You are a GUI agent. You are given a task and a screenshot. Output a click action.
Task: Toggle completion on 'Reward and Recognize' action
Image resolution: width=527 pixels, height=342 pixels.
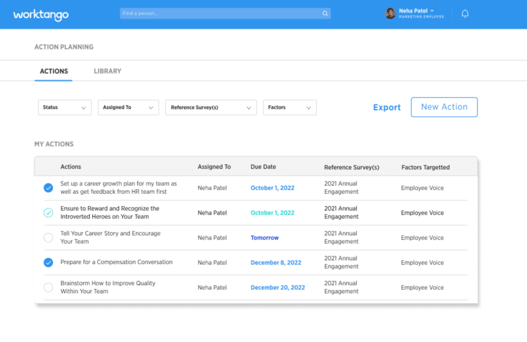(x=48, y=212)
